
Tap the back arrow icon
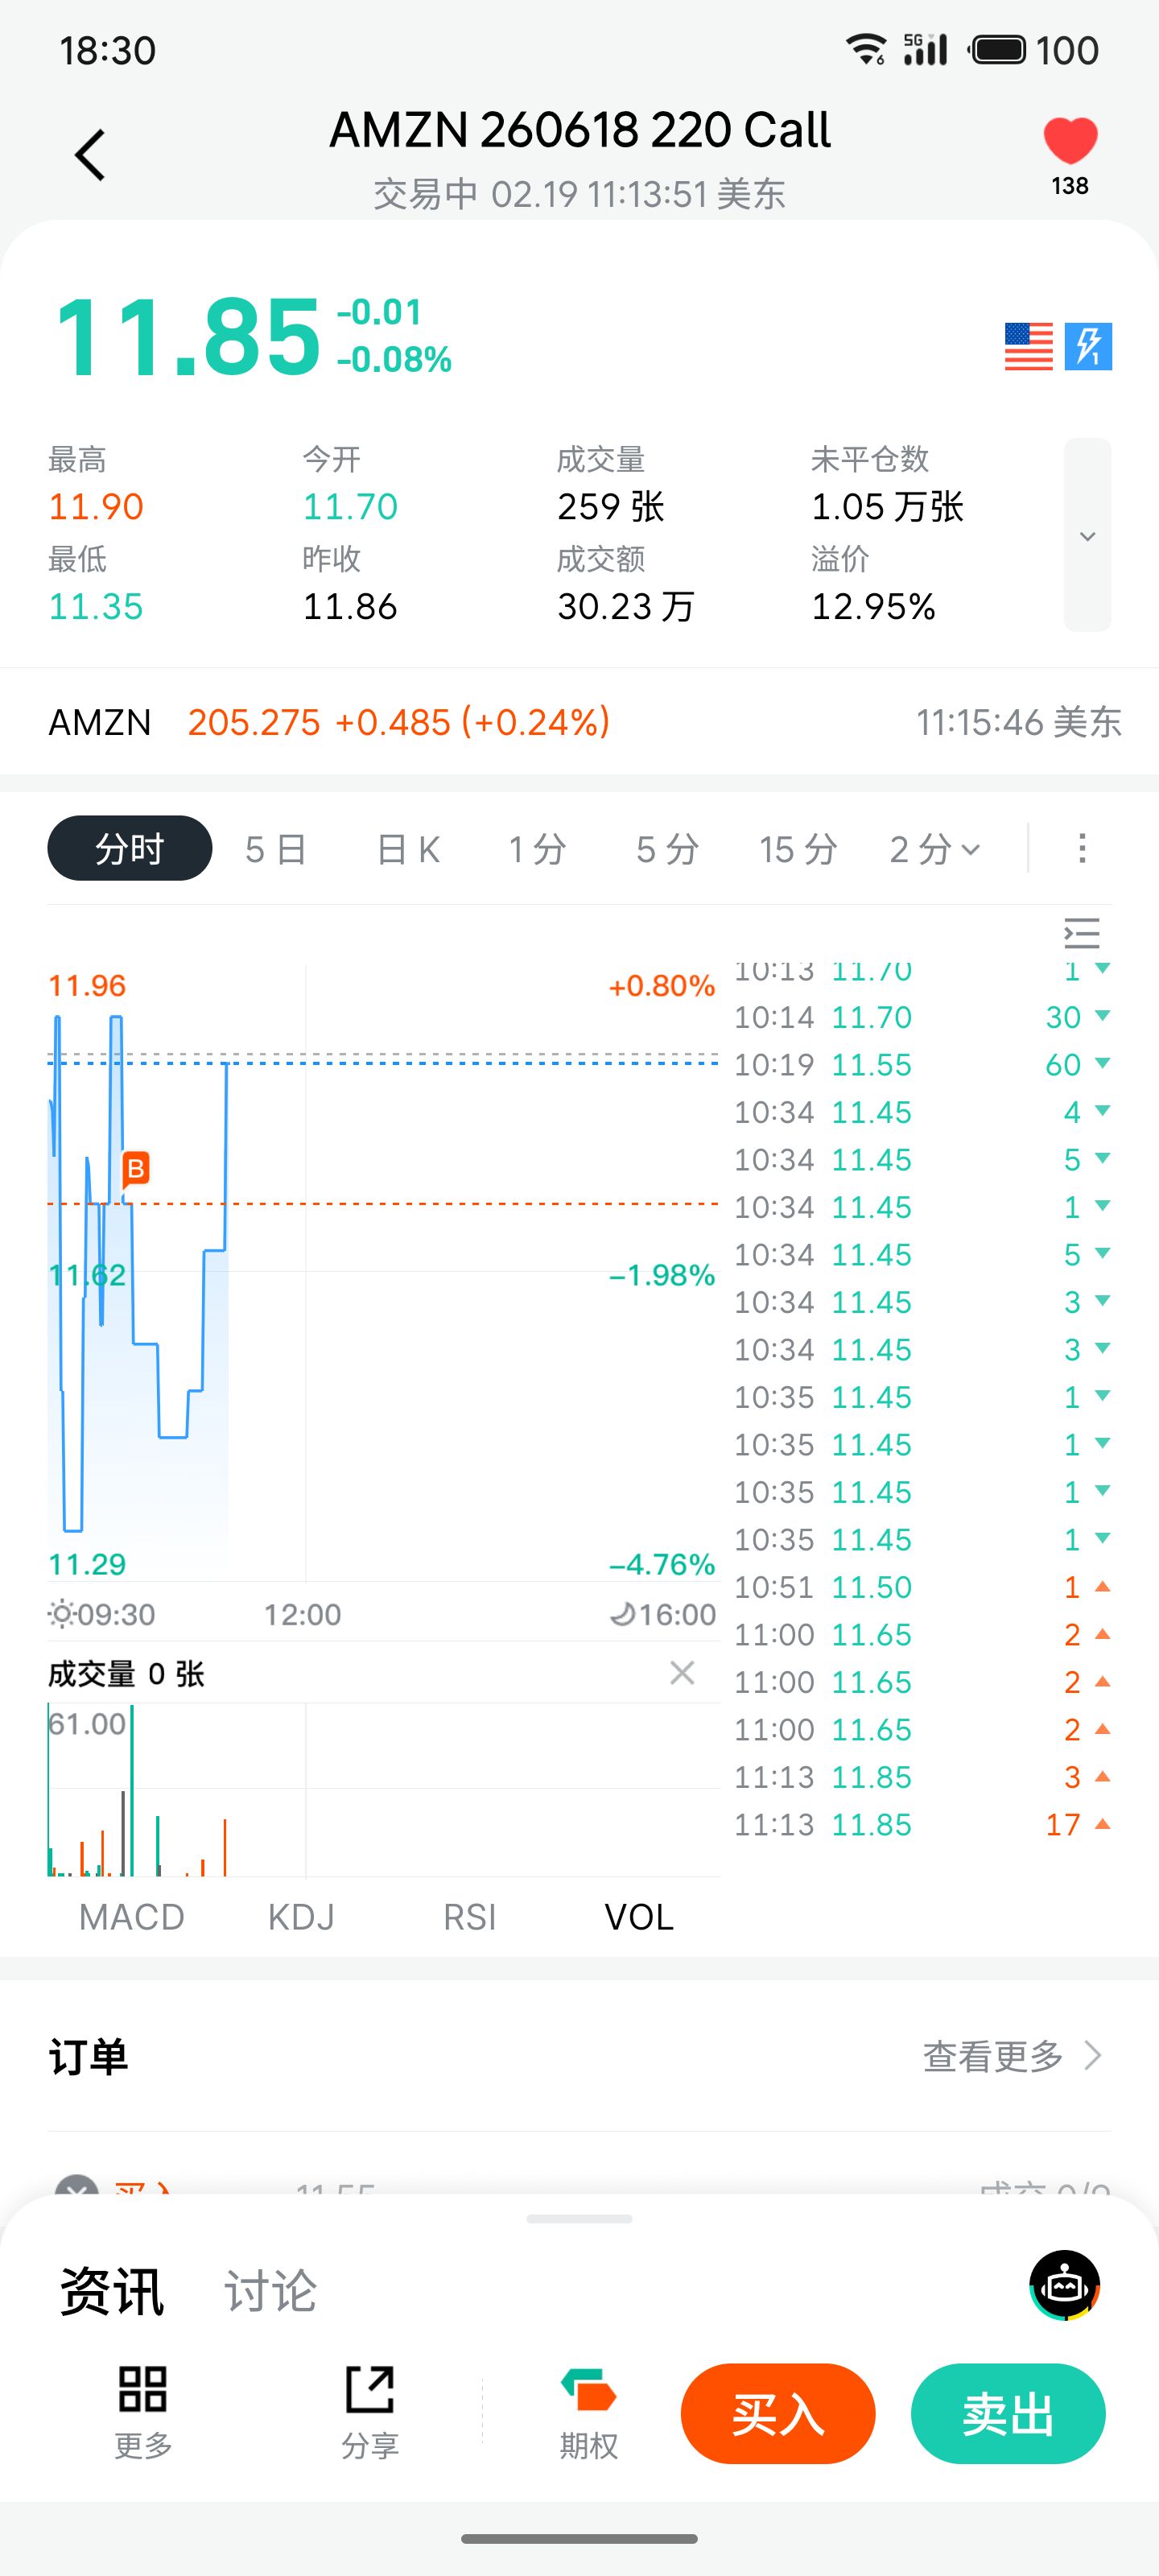click(x=90, y=155)
